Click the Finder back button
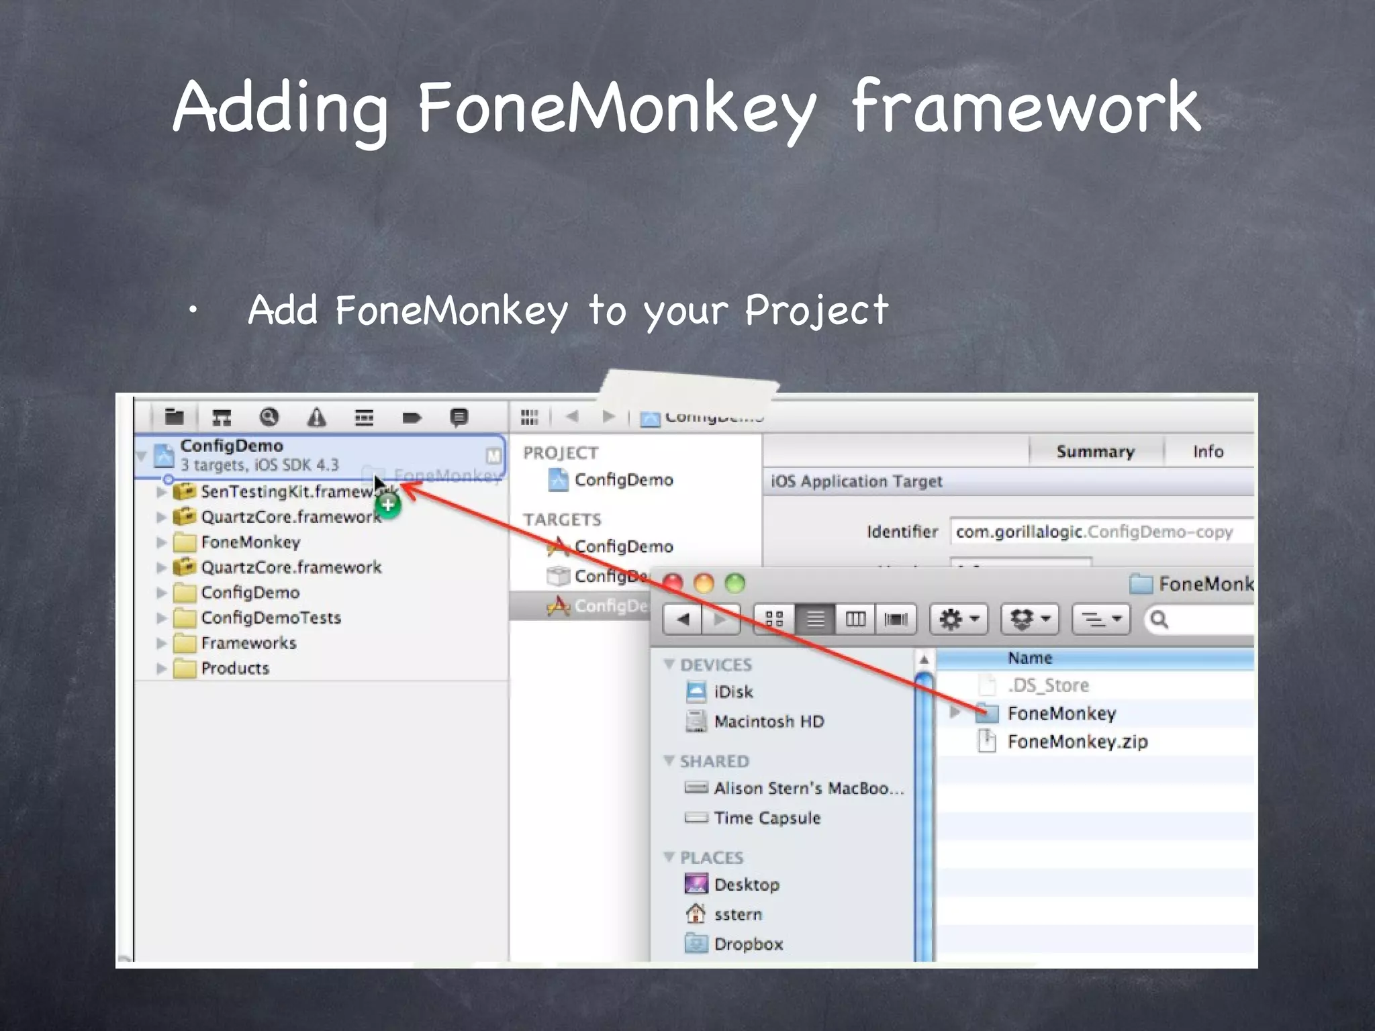Image resolution: width=1375 pixels, height=1031 pixels. [683, 619]
